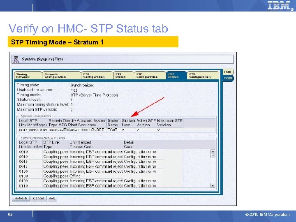The image size is (296, 222).
Task: Open the ETS Configuration tab
Action: pos(203,76)
